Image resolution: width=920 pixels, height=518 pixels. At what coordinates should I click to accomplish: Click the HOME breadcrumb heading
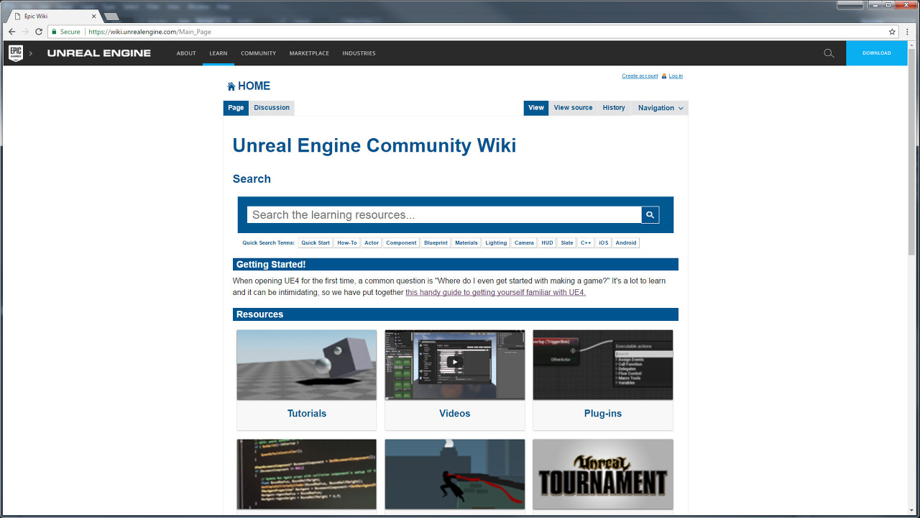(254, 86)
